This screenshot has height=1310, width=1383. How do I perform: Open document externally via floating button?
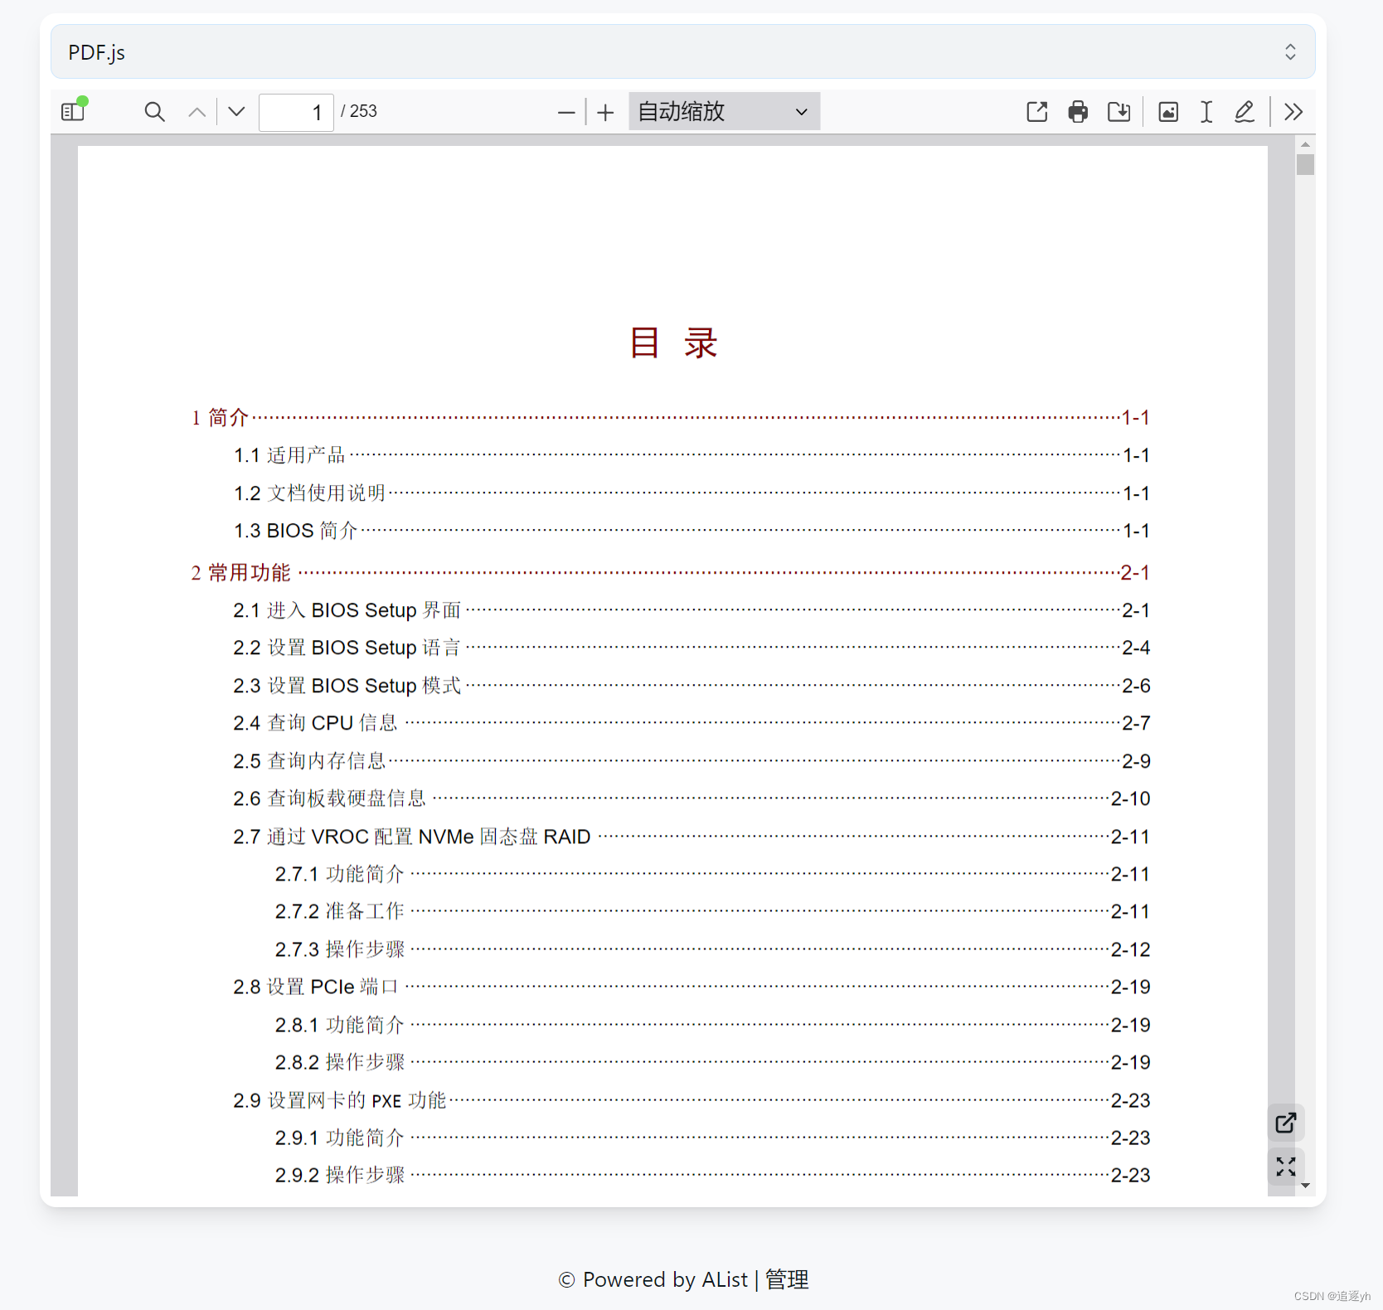[x=1285, y=1123]
